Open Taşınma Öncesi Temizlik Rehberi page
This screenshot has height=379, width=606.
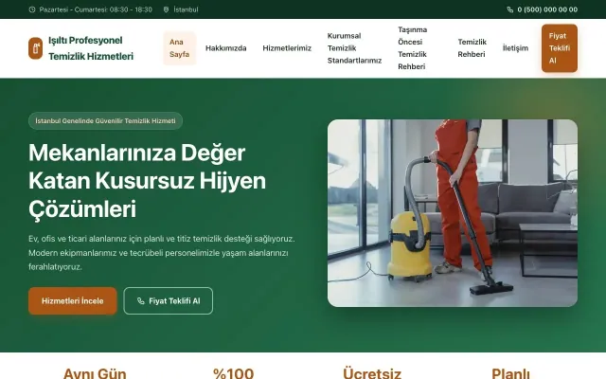413,48
